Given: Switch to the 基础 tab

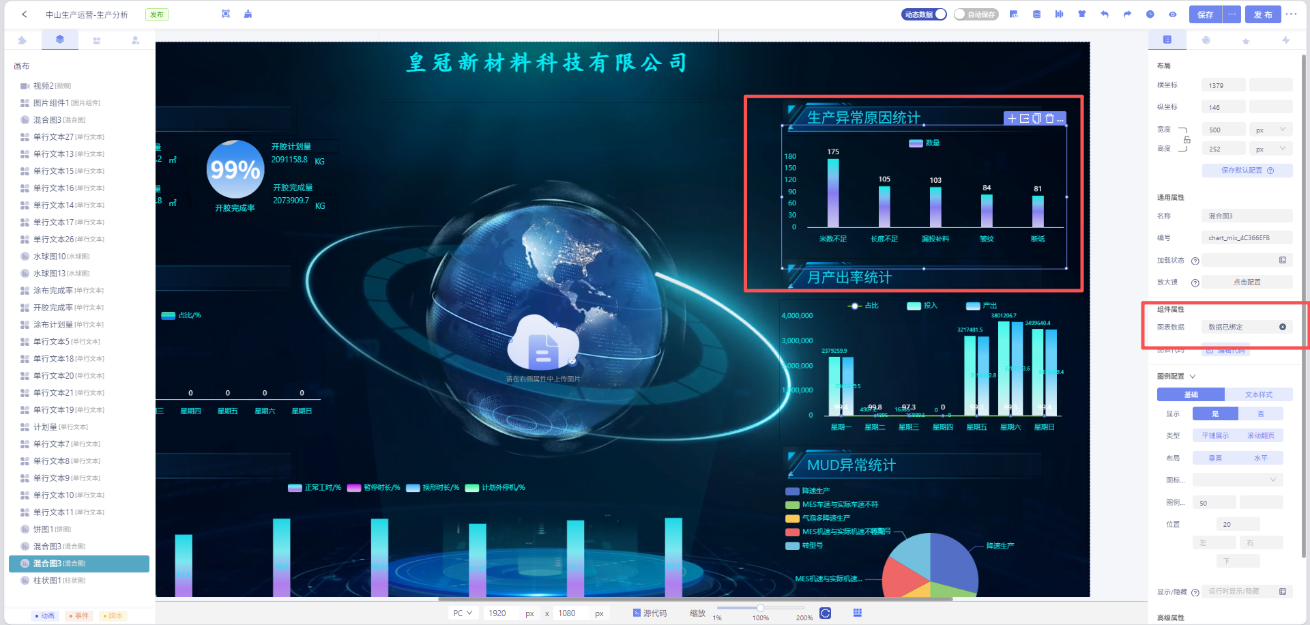Looking at the screenshot, I should (x=1191, y=394).
